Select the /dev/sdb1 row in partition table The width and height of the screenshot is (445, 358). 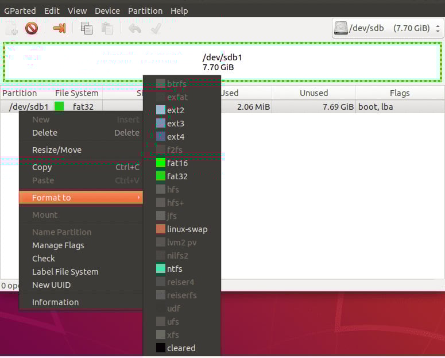[223, 107]
